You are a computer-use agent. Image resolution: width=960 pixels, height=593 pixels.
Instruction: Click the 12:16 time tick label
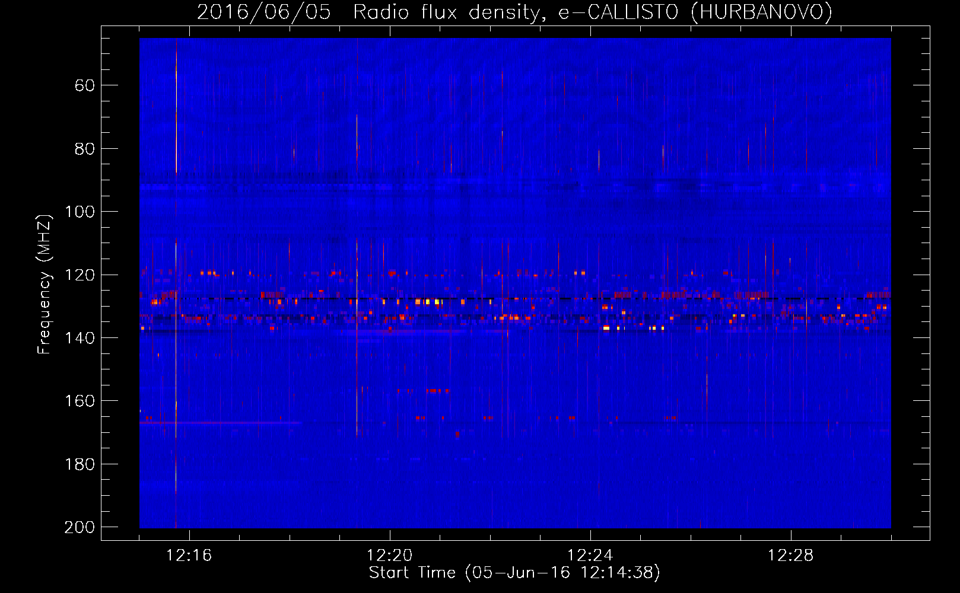click(189, 556)
